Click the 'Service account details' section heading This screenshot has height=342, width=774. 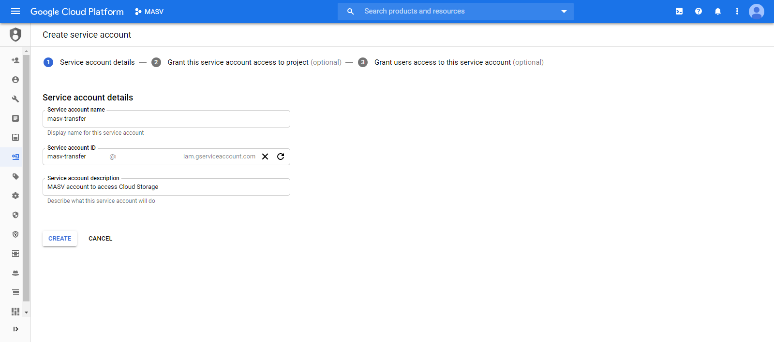point(88,98)
